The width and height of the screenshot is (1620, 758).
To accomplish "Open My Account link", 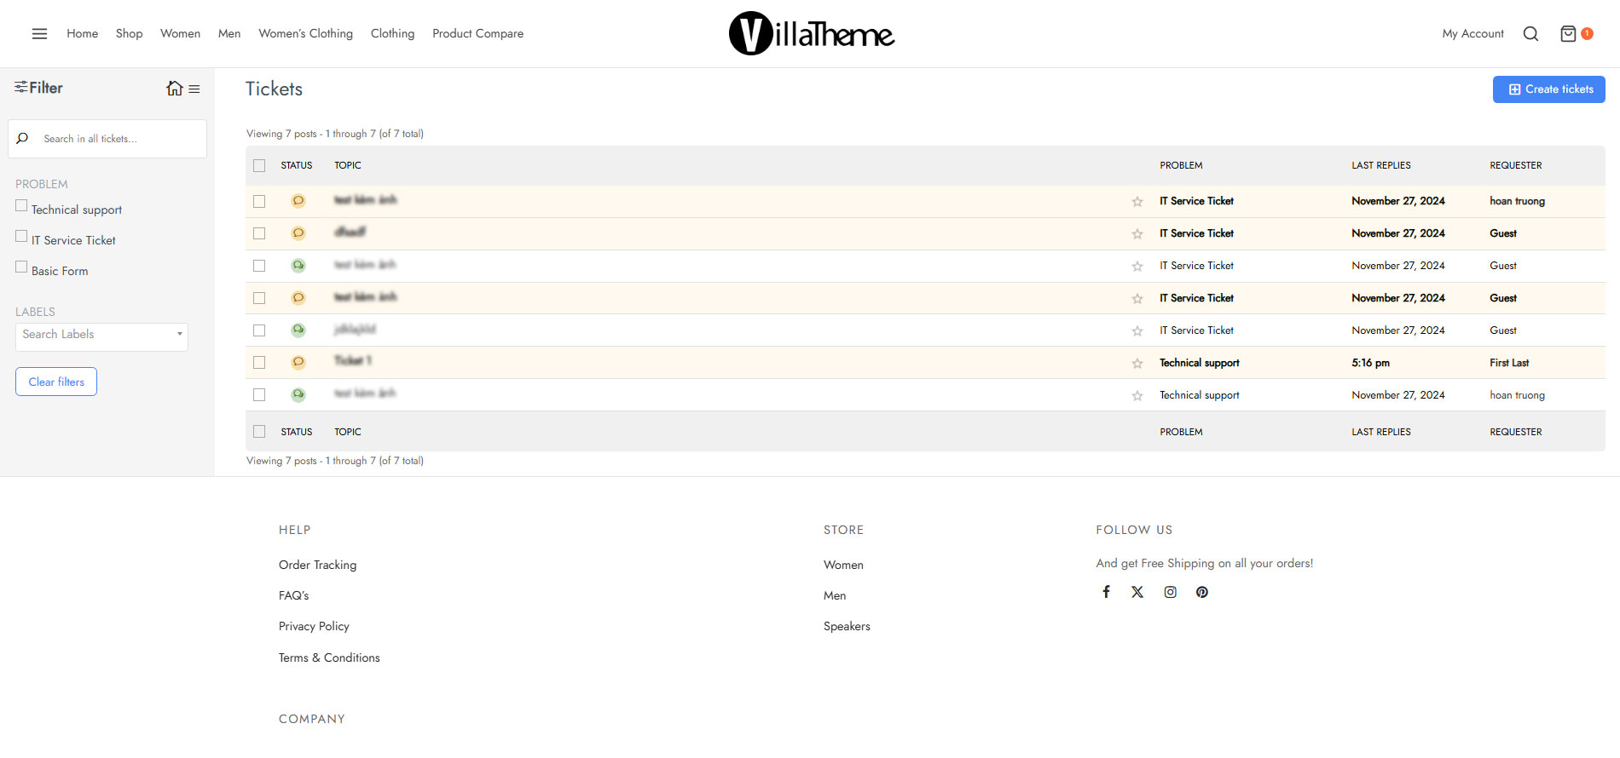I will click(x=1472, y=34).
